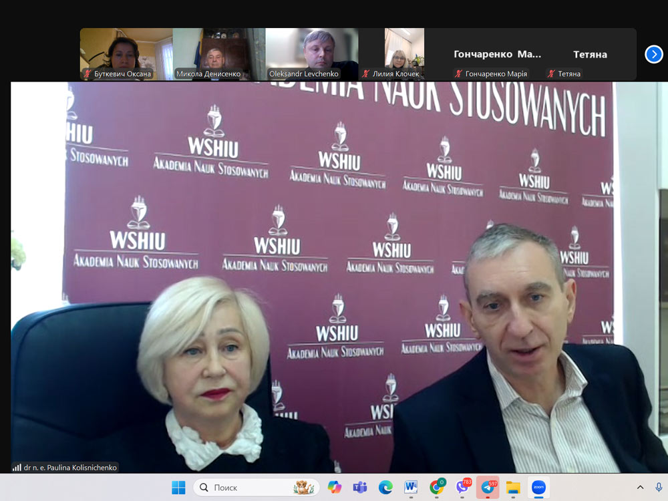This screenshot has height=501, width=668.
Task: Open File Explorer folder icon
Action: [513, 488]
